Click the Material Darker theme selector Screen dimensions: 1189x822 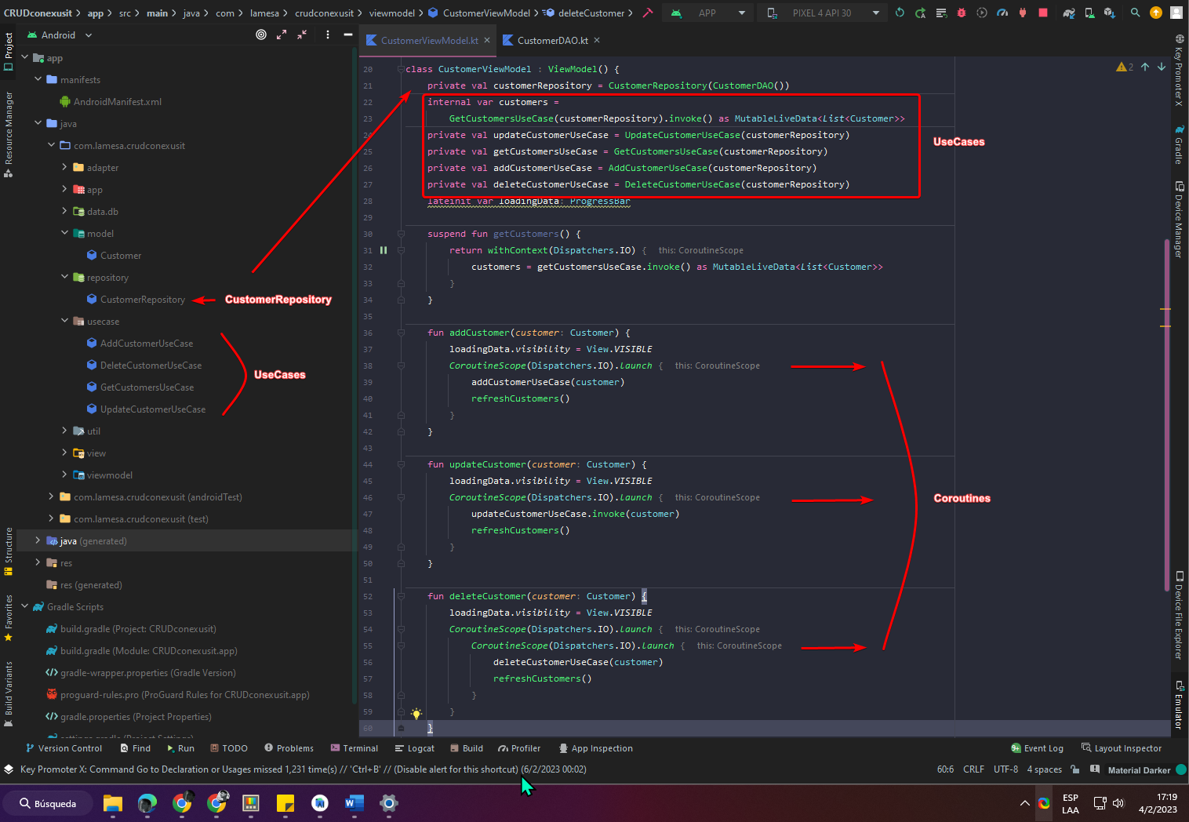click(x=1139, y=769)
